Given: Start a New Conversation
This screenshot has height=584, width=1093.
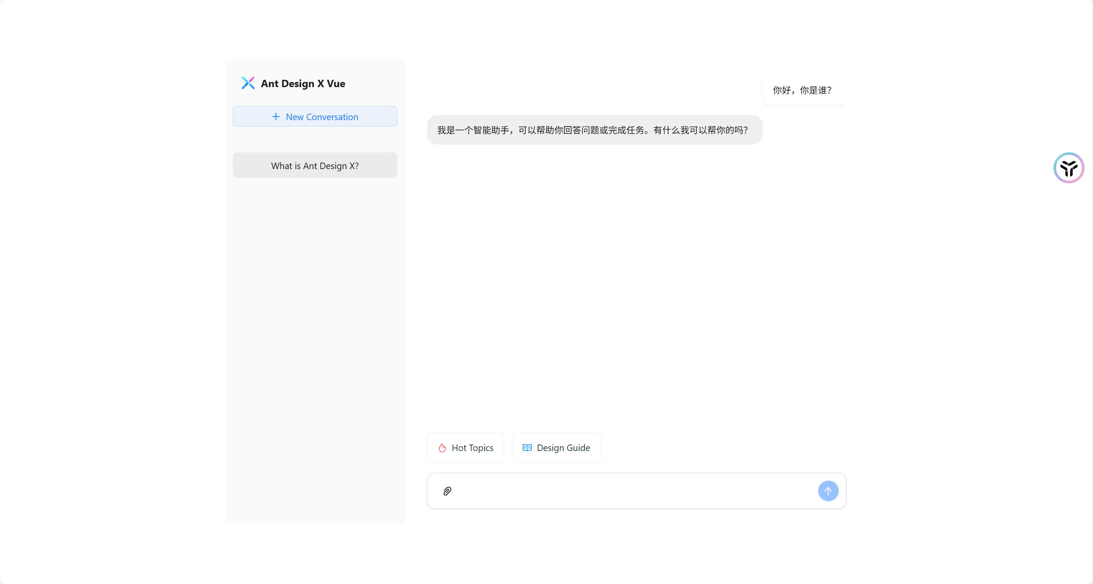Looking at the screenshot, I should 315,116.
